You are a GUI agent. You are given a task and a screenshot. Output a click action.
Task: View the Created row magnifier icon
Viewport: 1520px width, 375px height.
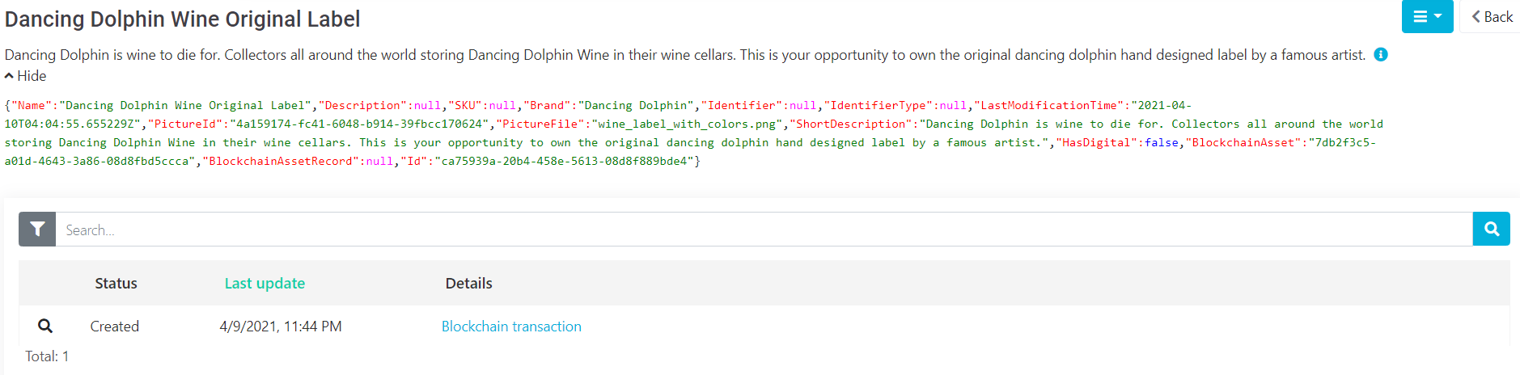tap(45, 326)
